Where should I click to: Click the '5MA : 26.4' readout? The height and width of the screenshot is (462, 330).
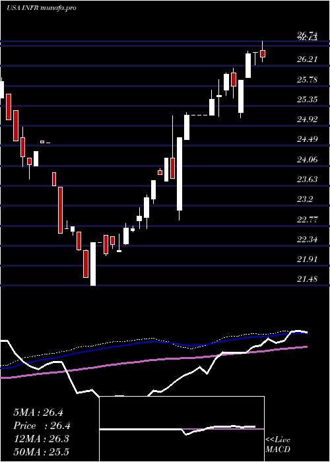tap(38, 412)
